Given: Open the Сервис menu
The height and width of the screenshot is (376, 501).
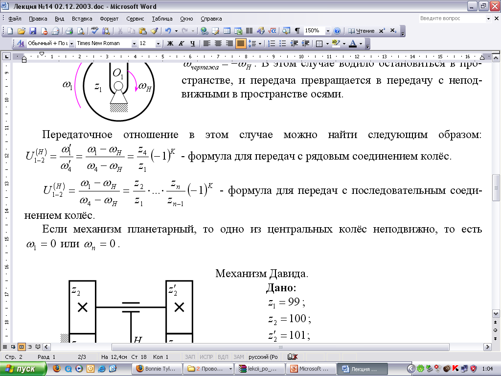Looking at the screenshot, I should coord(135,19).
